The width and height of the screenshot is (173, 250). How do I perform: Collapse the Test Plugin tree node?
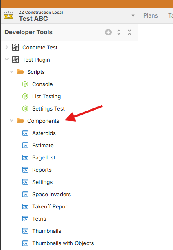pos(7,60)
